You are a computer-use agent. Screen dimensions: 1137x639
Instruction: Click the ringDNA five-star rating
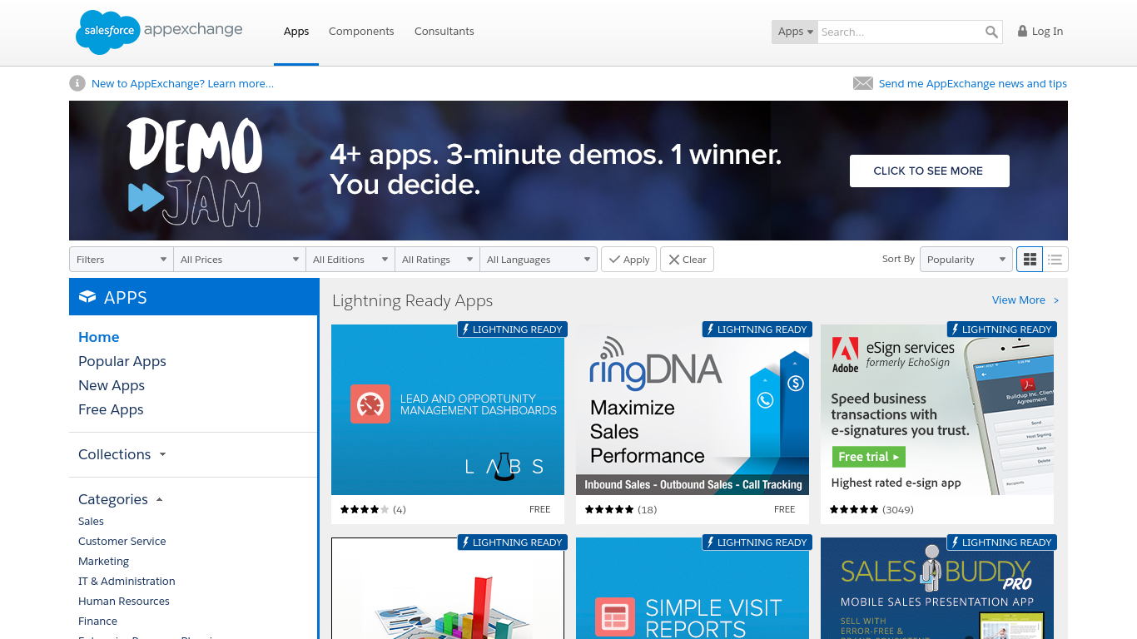609,509
